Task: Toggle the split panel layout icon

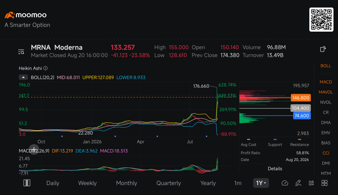Action: pyautogui.click(x=27, y=183)
